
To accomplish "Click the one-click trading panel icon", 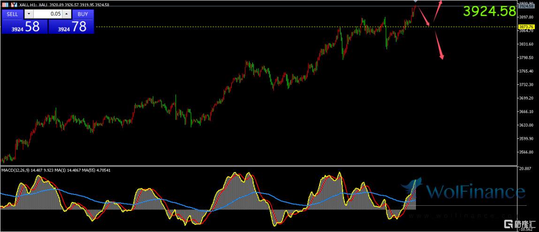I will click(x=13, y=5).
